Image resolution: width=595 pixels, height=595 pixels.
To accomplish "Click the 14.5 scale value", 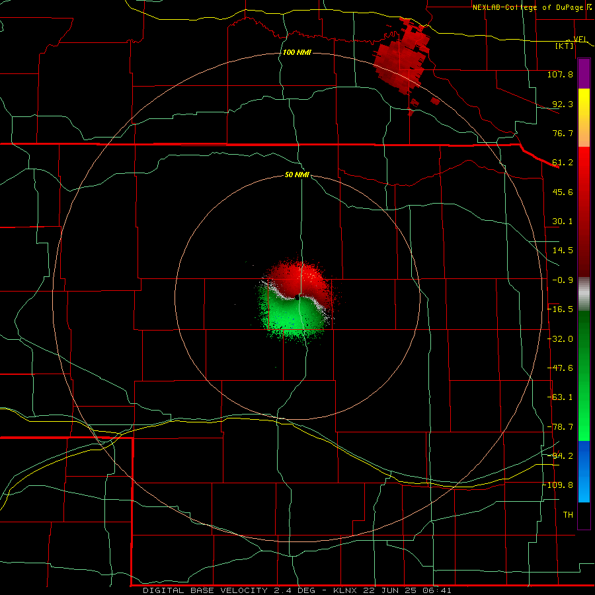I will click(x=563, y=251).
